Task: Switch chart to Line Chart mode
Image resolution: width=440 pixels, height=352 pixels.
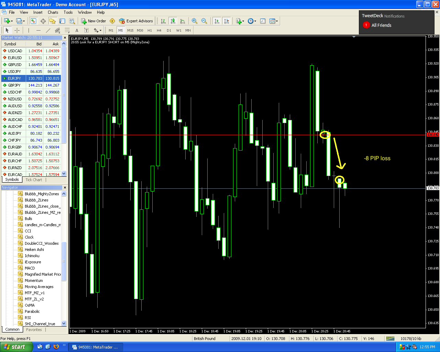Action: (x=183, y=21)
